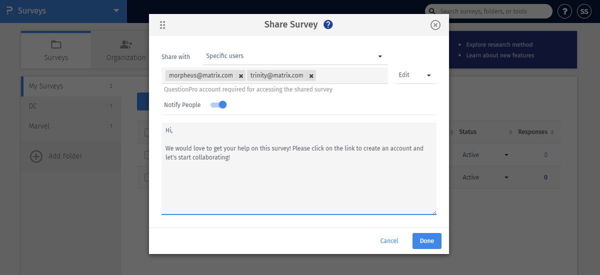Select the Marvel folder
Image resolution: width=600 pixels, height=275 pixels.
click(71, 126)
